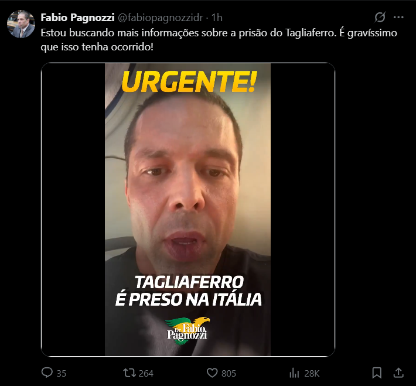Screen dimensions: 416x386
Task: Click the 35 replies count
Action: tap(62, 374)
